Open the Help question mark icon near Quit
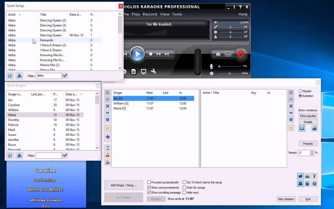 click(x=314, y=176)
